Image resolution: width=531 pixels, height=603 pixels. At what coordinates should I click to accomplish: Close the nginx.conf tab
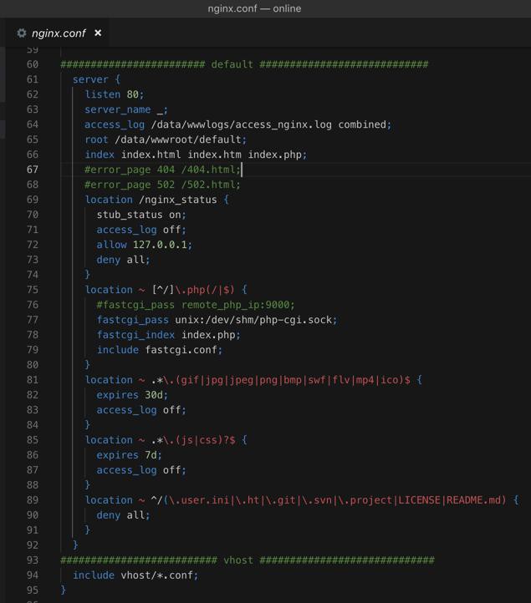click(x=98, y=33)
